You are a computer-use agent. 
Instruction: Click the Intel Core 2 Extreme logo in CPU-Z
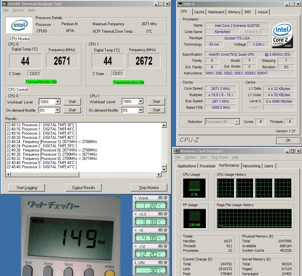[283, 35]
